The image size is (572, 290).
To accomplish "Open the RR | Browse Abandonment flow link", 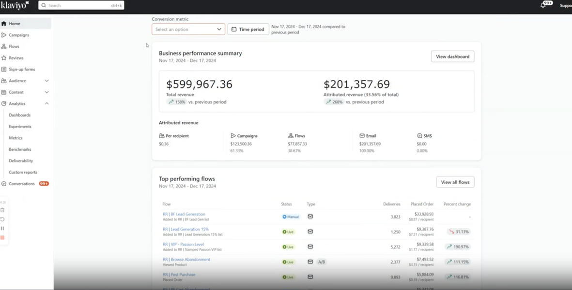I will [186, 260].
